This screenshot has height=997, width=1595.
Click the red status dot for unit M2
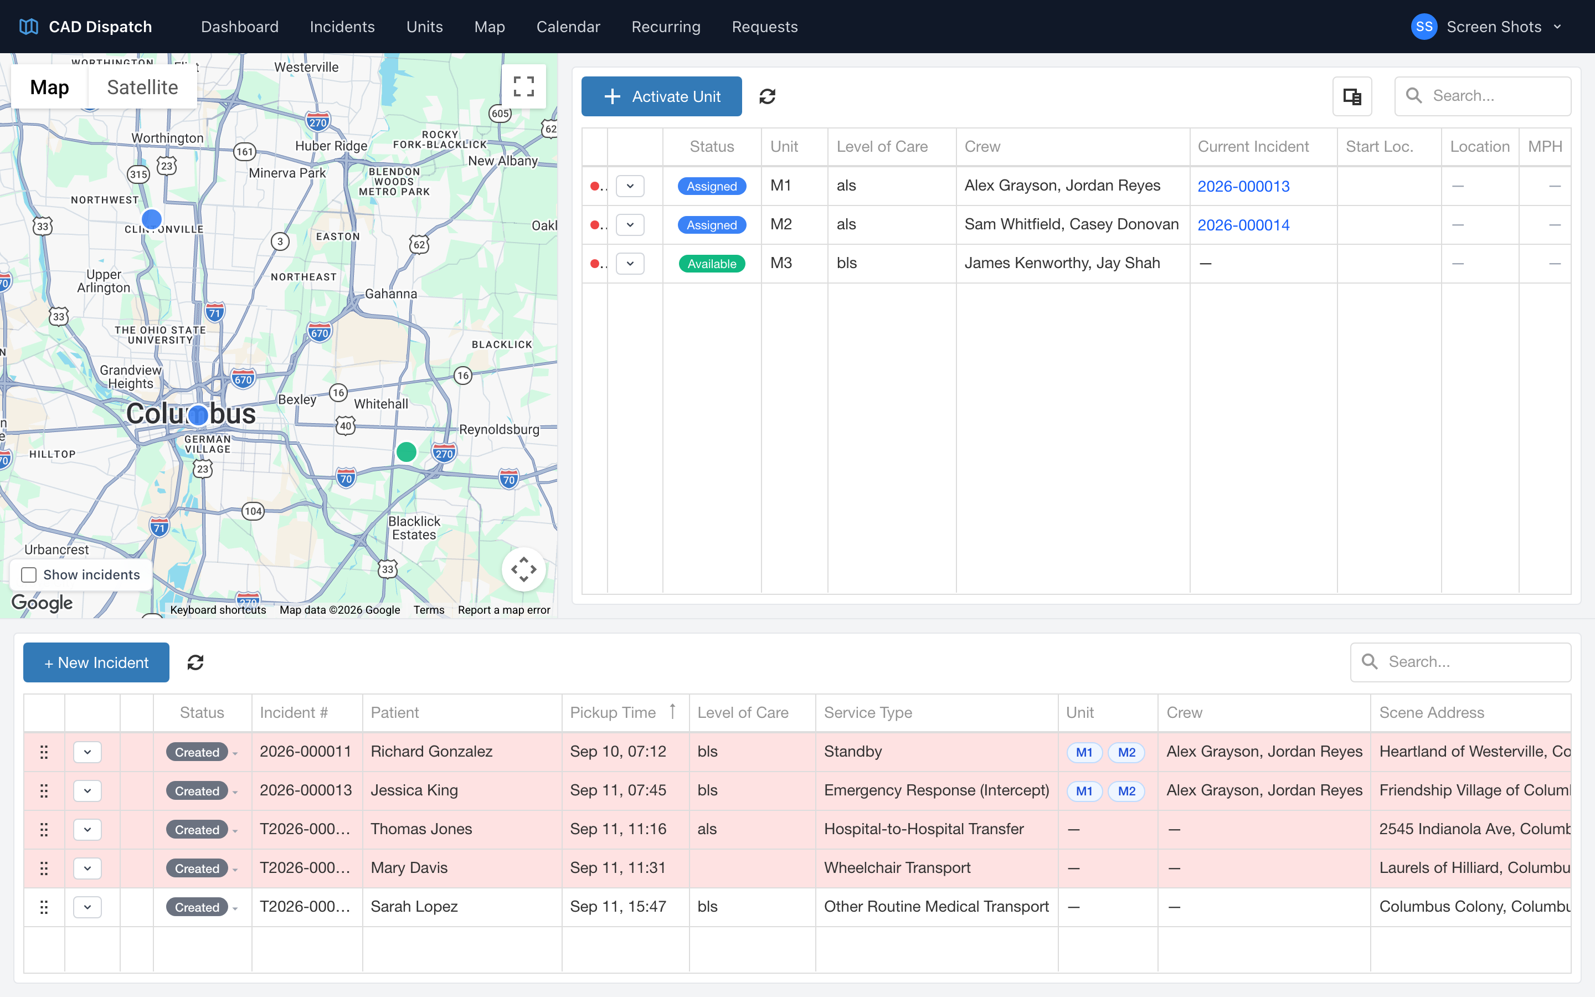pos(594,225)
